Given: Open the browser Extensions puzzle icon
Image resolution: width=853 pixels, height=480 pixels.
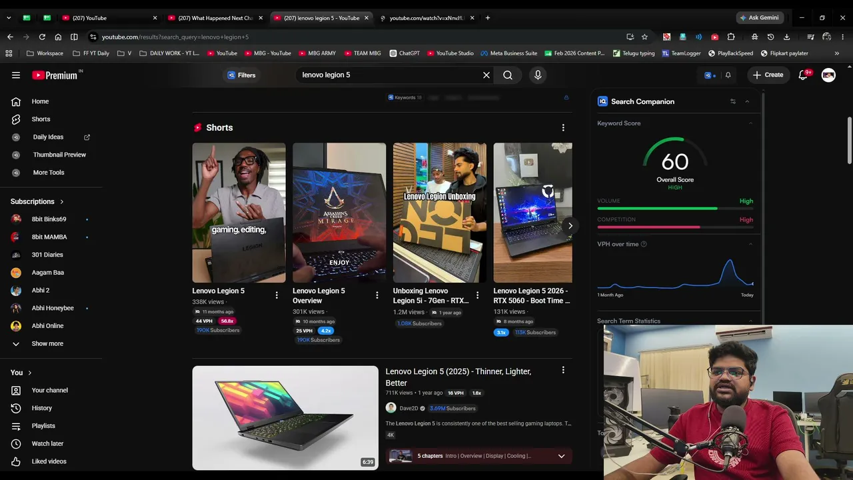Looking at the screenshot, I should (731, 37).
